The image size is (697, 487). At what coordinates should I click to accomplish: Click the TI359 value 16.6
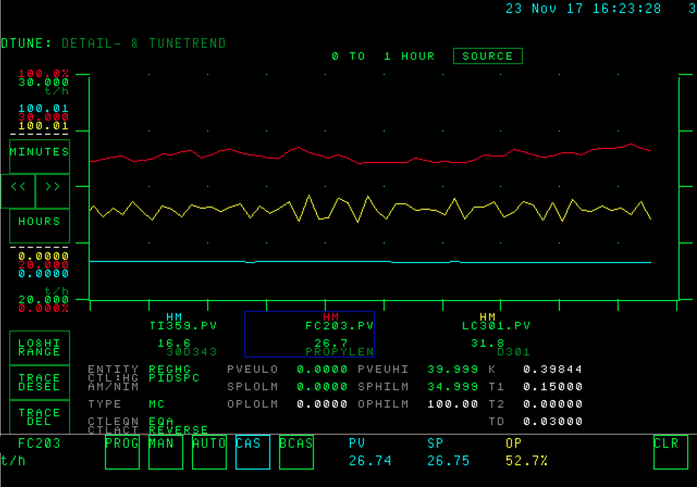174,343
